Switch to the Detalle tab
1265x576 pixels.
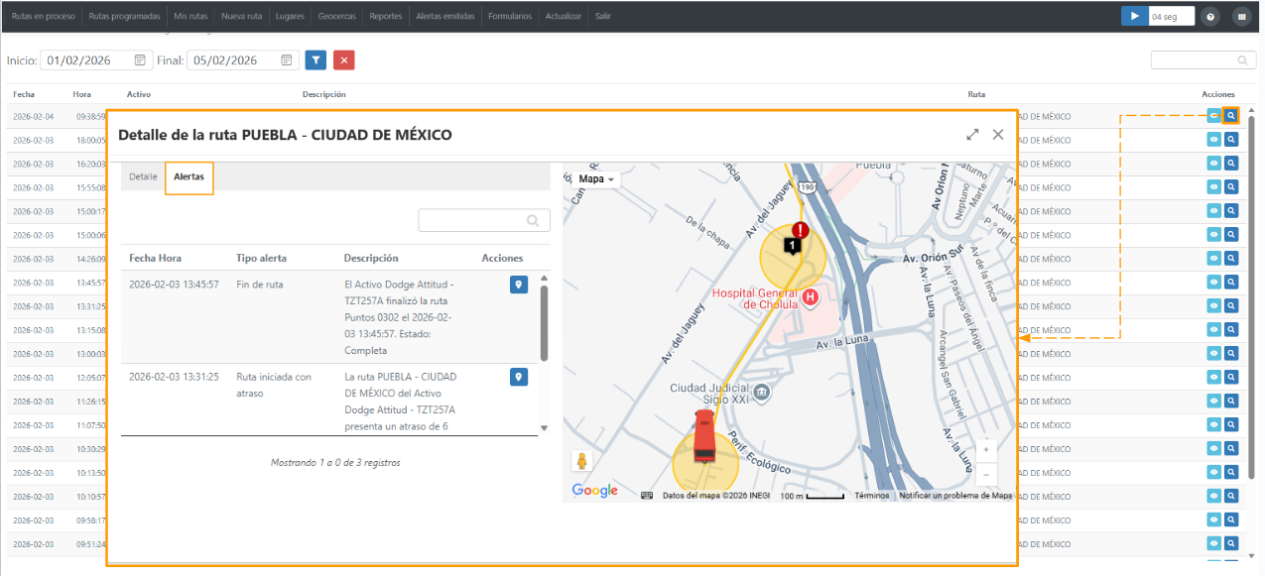click(x=143, y=176)
